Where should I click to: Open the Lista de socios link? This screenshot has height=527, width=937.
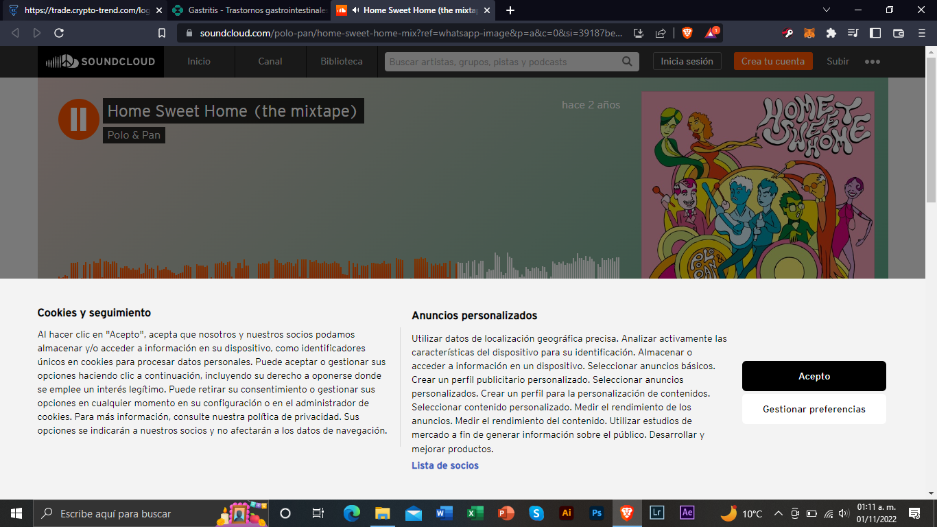444,465
